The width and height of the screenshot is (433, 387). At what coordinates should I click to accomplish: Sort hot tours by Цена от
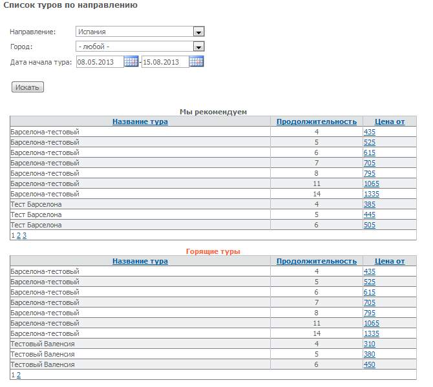click(x=390, y=261)
